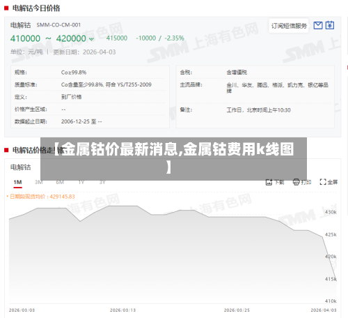Click the 2026/03/13 x-axis date label
The image size is (348, 318).
click(122, 310)
